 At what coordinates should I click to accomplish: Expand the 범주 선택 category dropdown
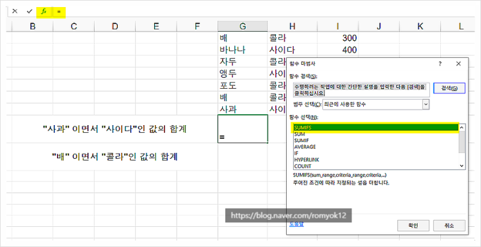[425, 104]
